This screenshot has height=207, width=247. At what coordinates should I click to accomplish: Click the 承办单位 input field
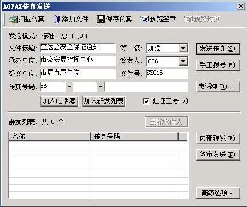[x=78, y=61]
